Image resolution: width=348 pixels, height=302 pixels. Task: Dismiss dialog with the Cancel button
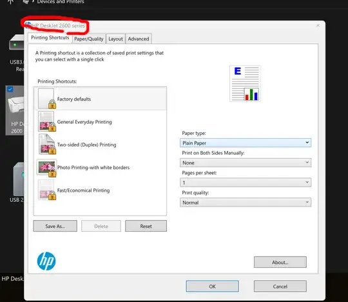click(x=280, y=287)
